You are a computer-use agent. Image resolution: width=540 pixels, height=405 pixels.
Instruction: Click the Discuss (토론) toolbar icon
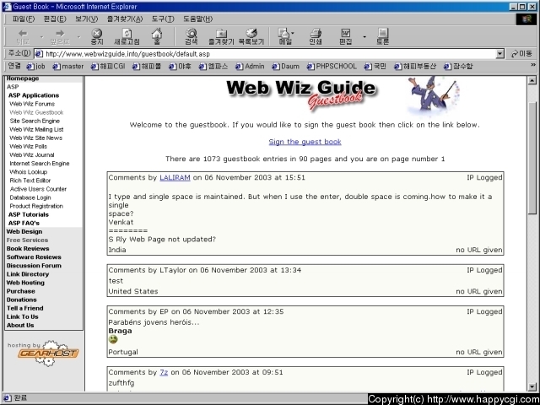coord(382,36)
